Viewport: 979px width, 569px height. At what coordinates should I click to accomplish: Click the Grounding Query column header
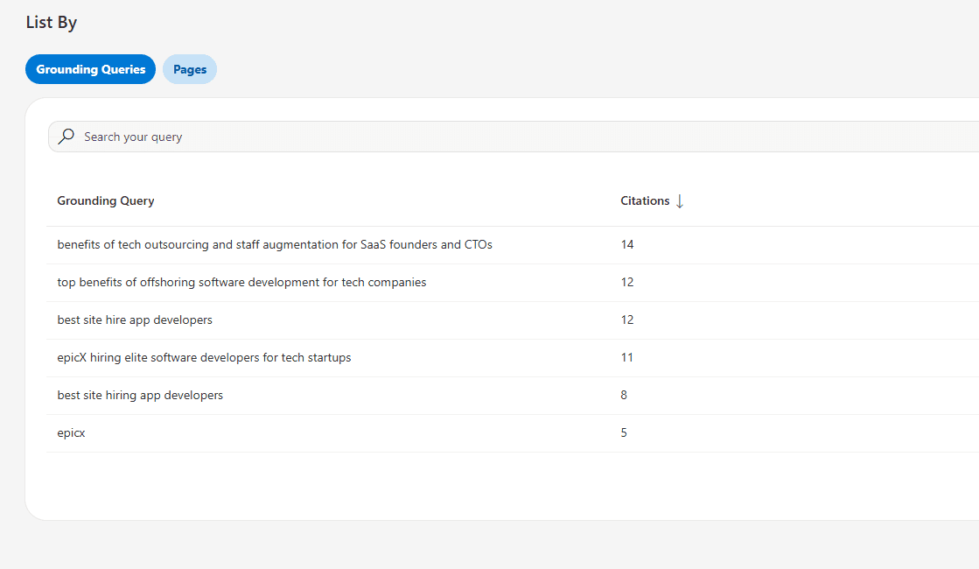click(106, 200)
